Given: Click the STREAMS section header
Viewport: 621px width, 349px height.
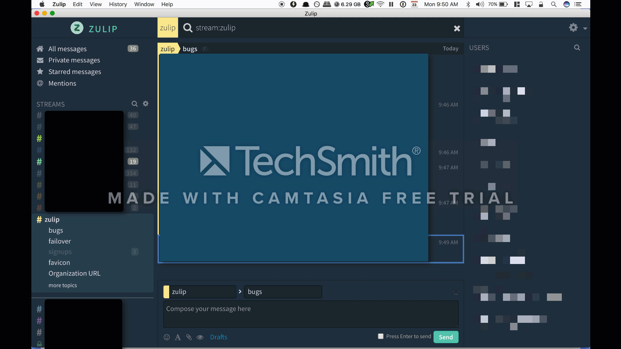Looking at the screenshot, I should pyautogui.click(x=51, y=104).
